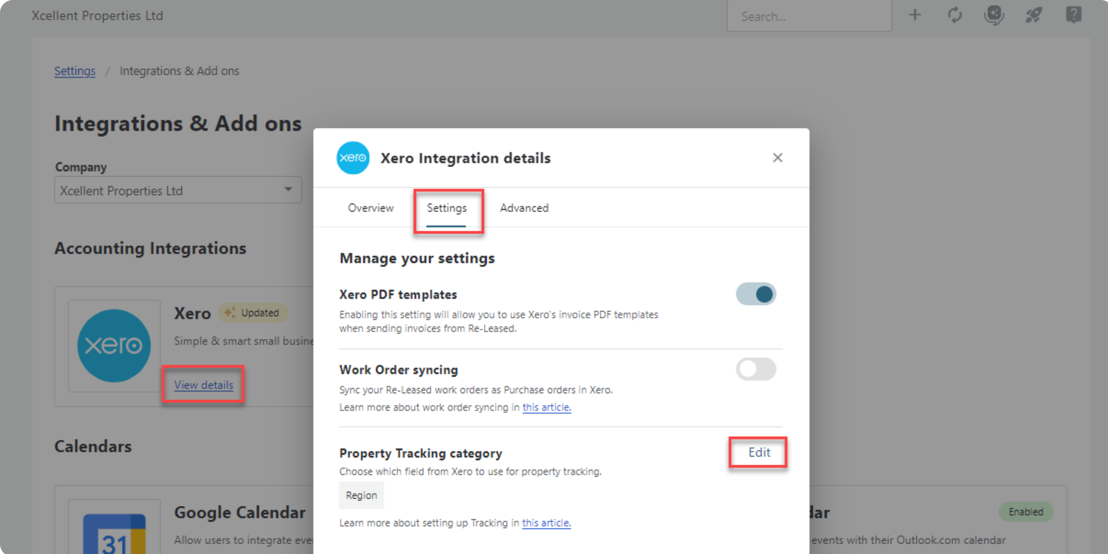Edit the Property Tracking category
This screenshot has height=554, width=1108.
(x=759, y=453)
